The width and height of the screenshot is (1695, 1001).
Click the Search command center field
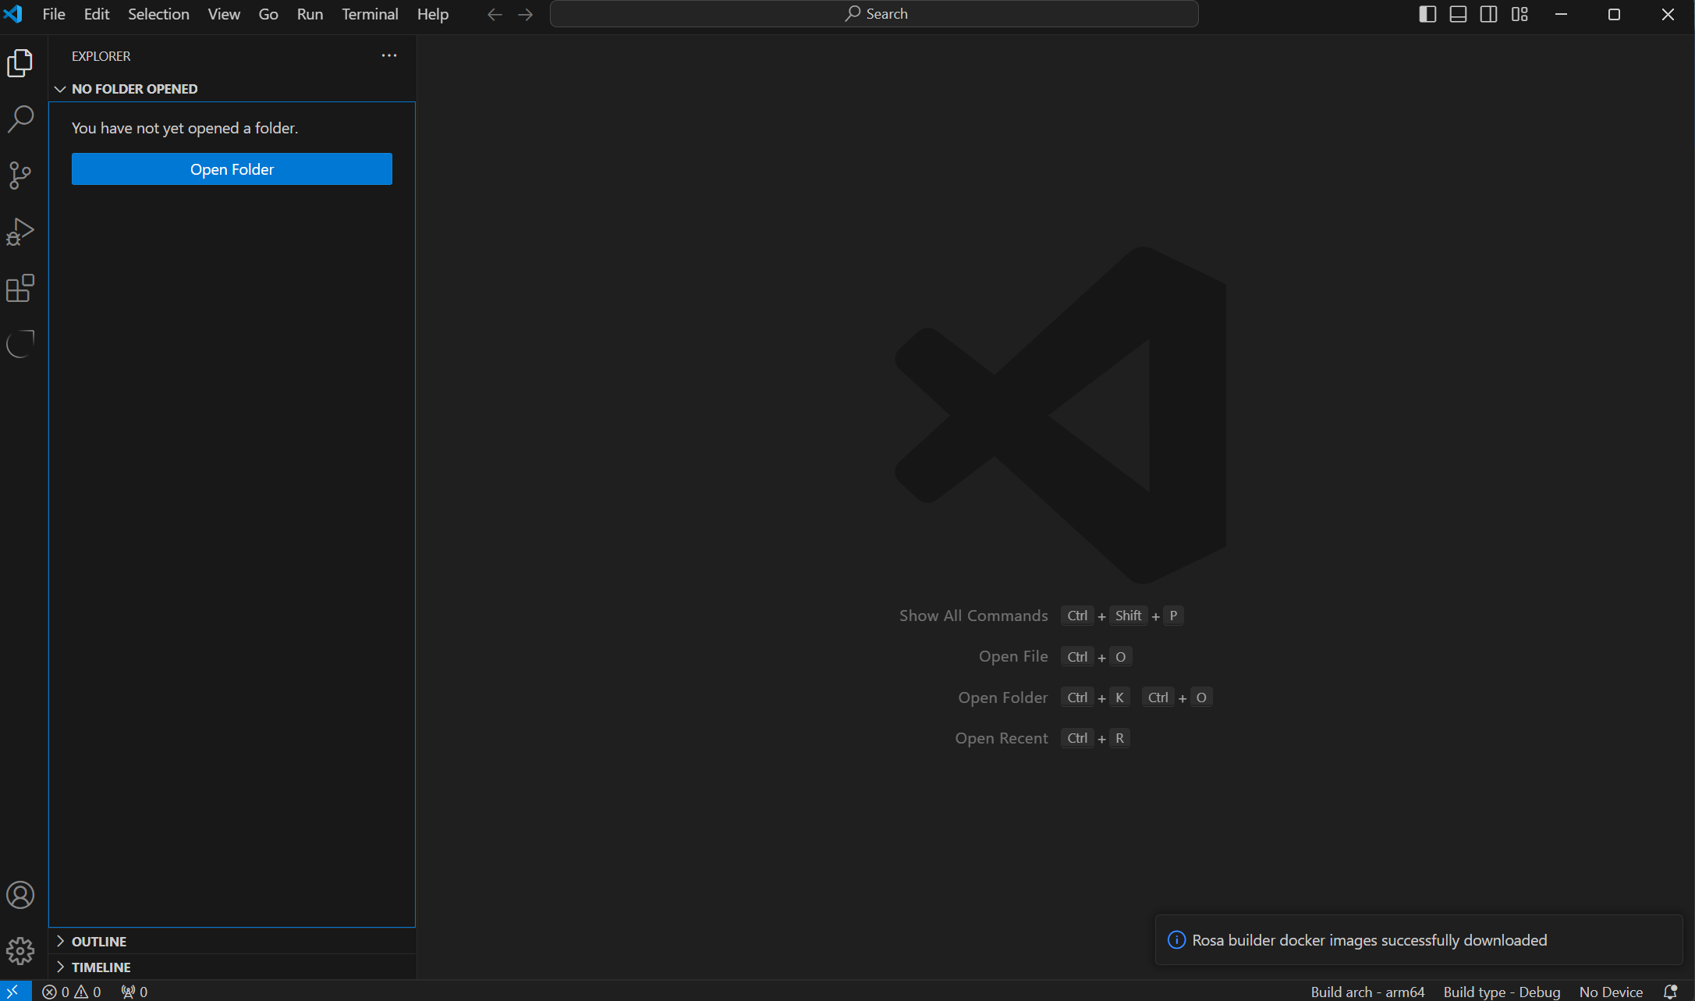pos(874,14)
